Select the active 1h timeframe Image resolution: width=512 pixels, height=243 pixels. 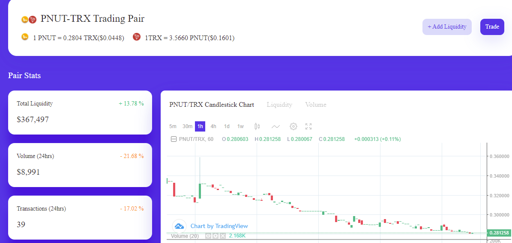[x=200, y=126]
